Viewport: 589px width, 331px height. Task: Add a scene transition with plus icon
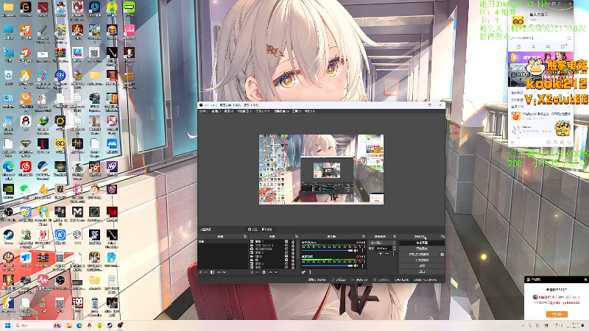[x=381, y=254]
